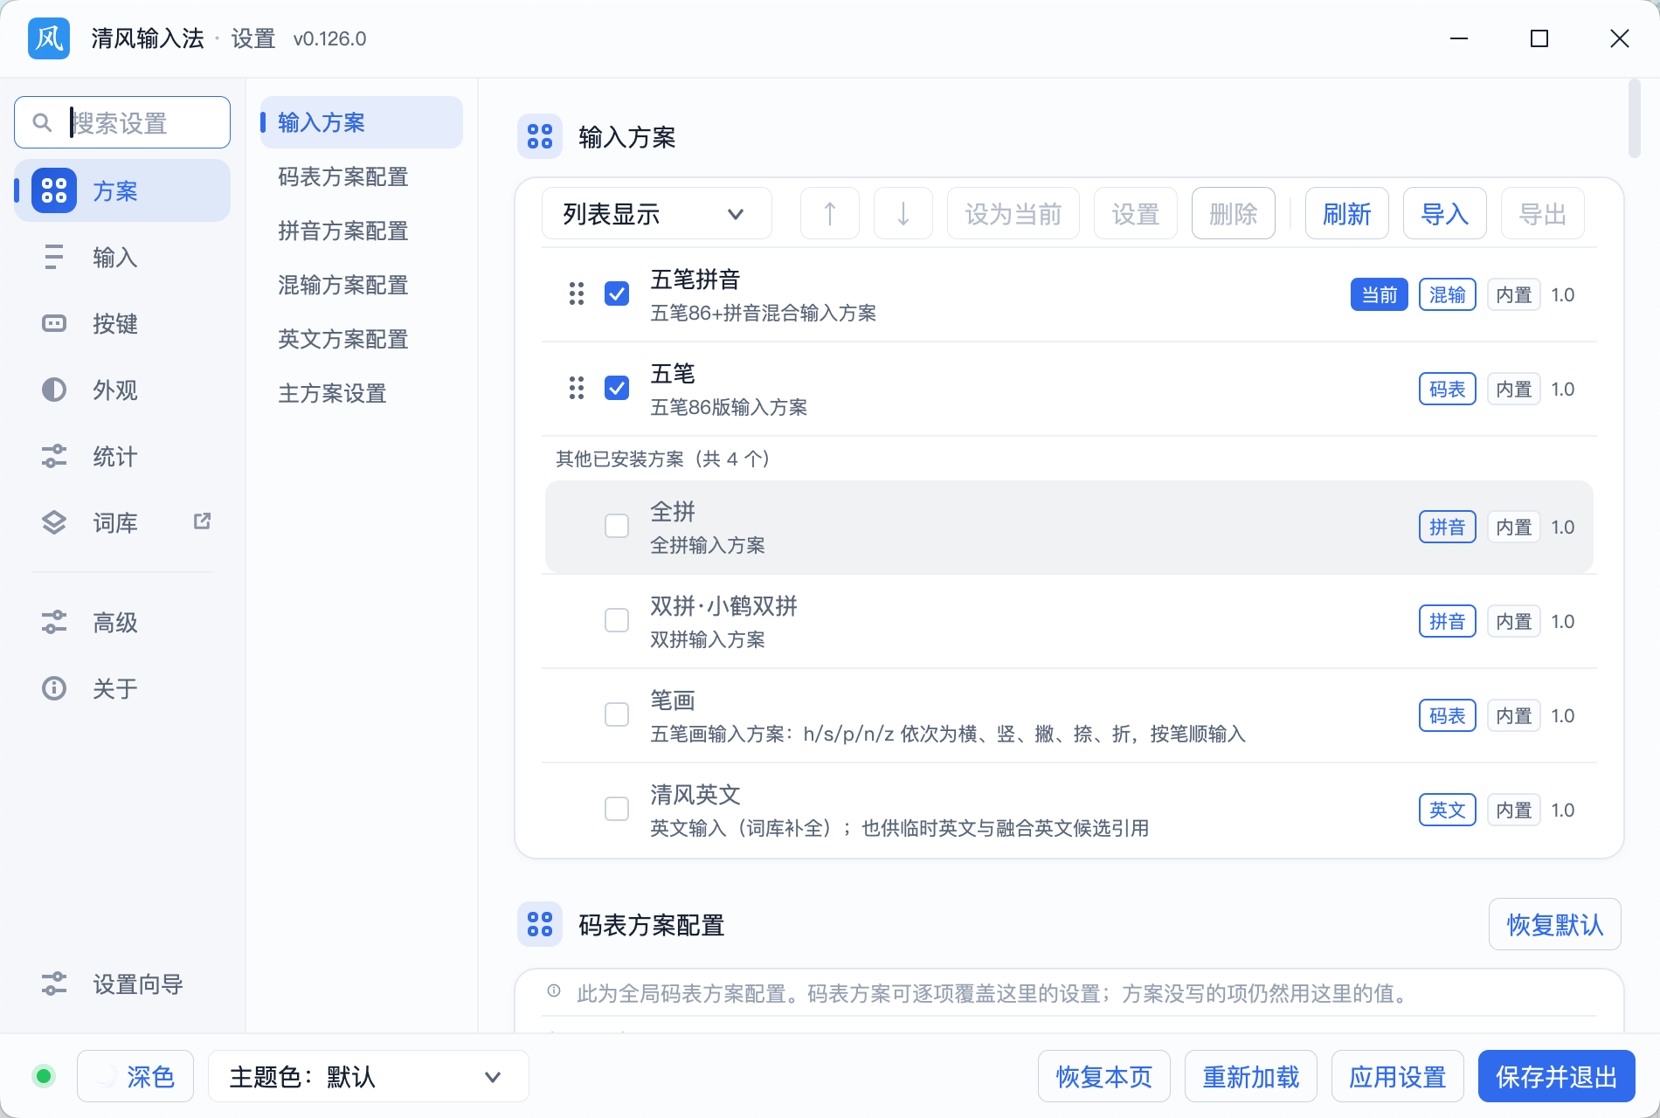The image size is (1660, 1118).
Task: Uncheck the 五笔拼音 scheme checkbox
Action: point(617,293)
